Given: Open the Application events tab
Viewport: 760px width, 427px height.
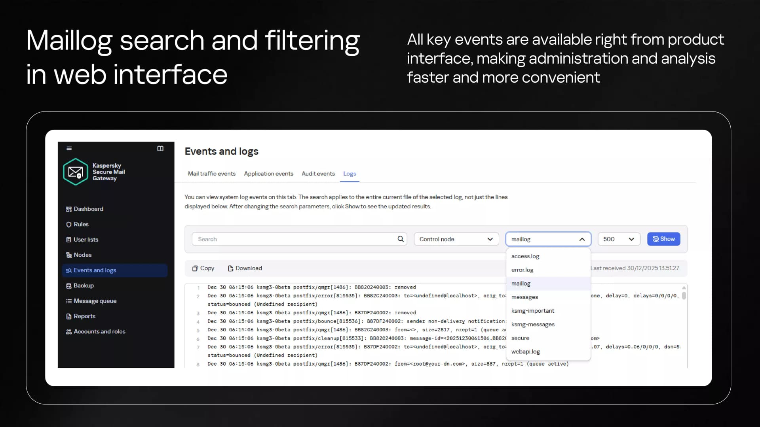Looking at the screenshot, I should tap(269, 174).
